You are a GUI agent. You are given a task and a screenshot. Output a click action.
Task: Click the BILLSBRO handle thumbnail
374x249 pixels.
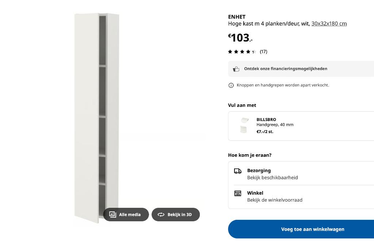pyautogui.click(x=244, y=126)
